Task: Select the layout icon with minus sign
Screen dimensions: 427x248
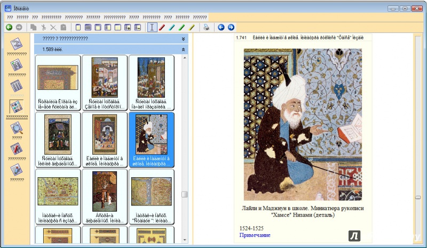Action: 138,27
